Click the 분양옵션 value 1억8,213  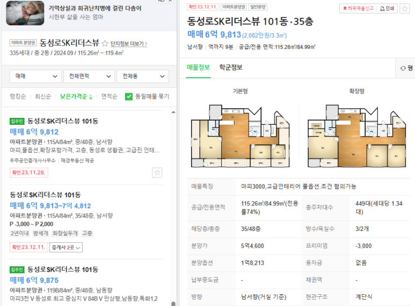(252, 263)
